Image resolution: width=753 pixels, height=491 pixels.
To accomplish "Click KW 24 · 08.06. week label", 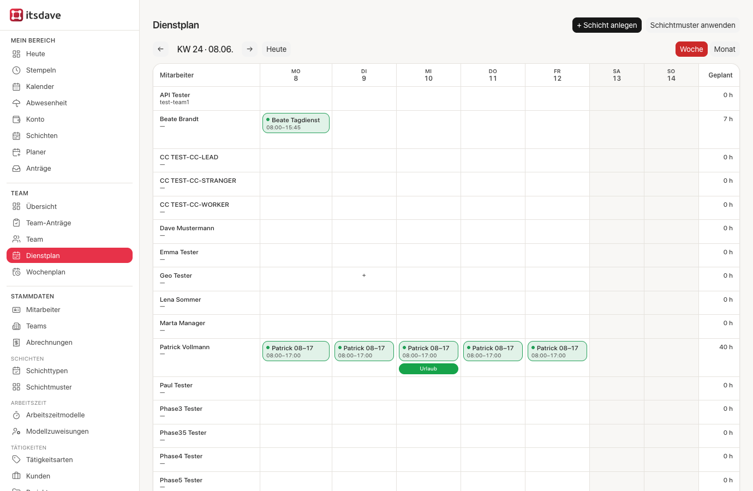I will (205, 49).
